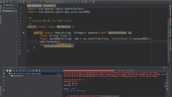Open the PlantUML side panel
Image resolution: width=172 pixels, height=97 pixels.
[170, 22]
